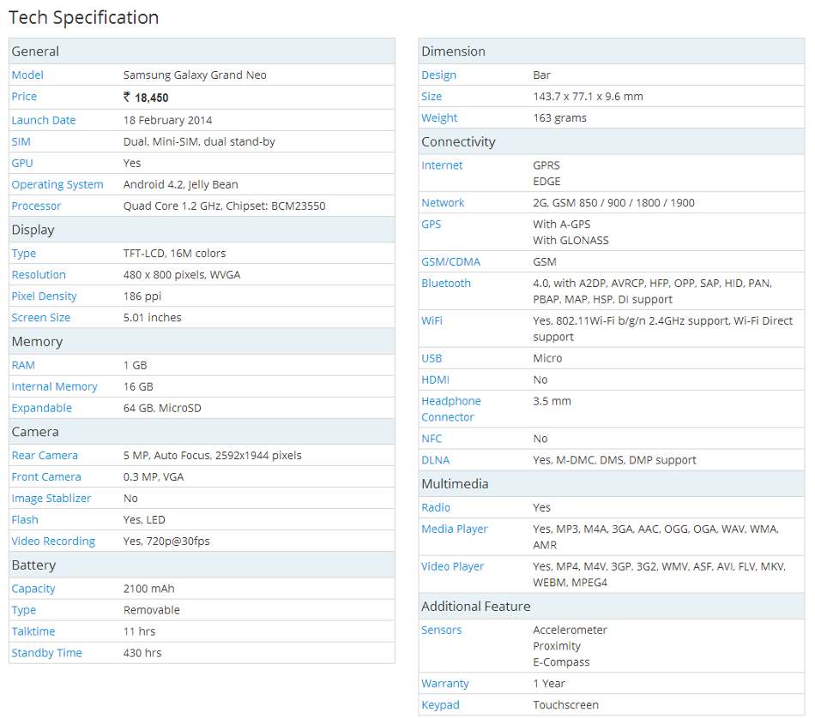Click the Price link

[x=24, y=97]
